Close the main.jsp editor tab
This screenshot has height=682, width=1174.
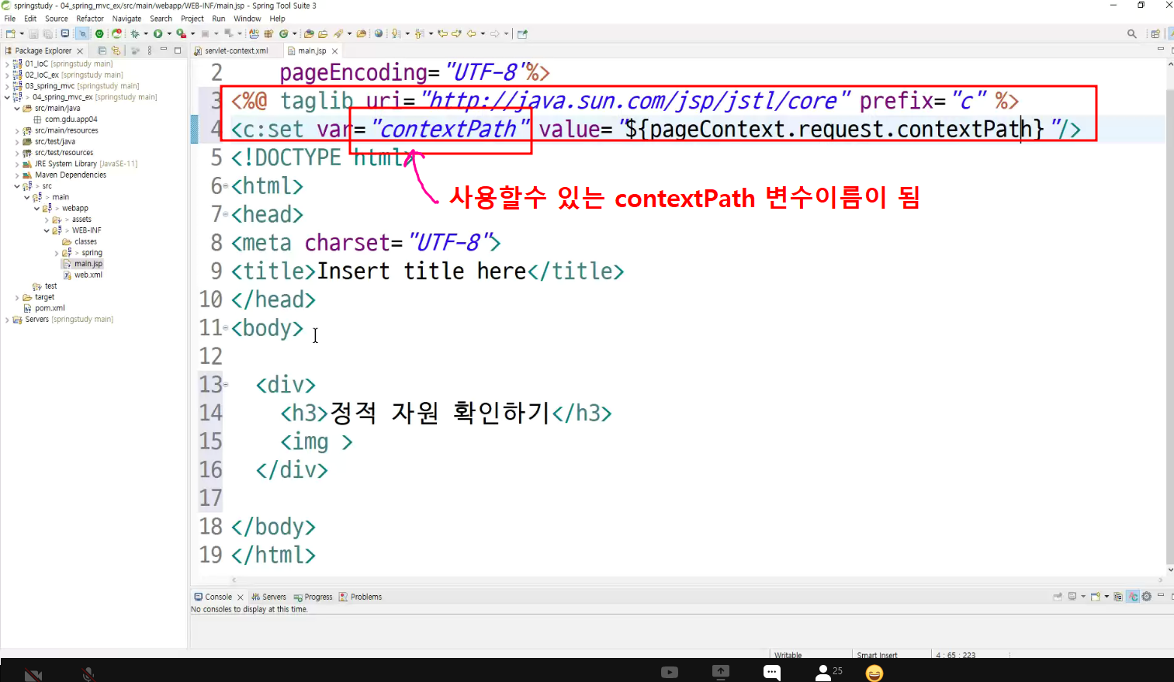[x=334, y=51]
